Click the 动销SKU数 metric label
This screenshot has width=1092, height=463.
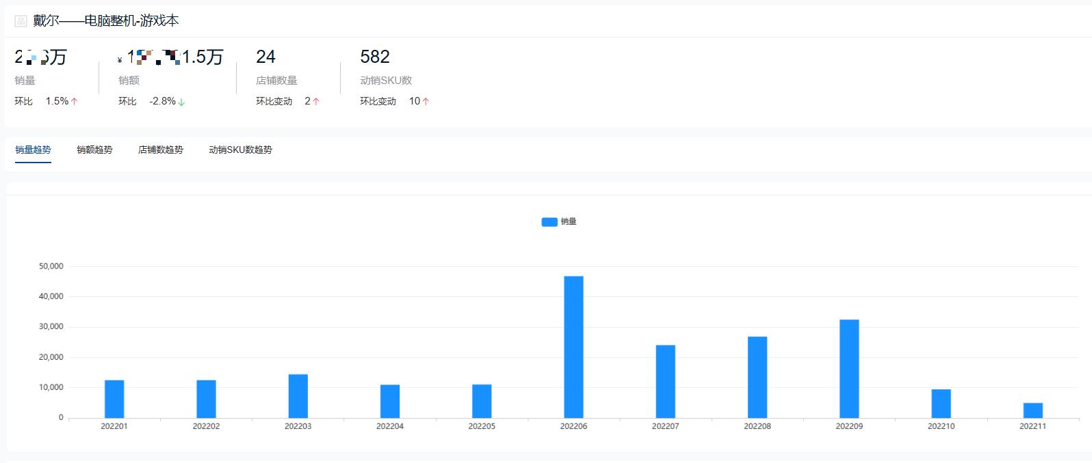(x=386, y=81)
